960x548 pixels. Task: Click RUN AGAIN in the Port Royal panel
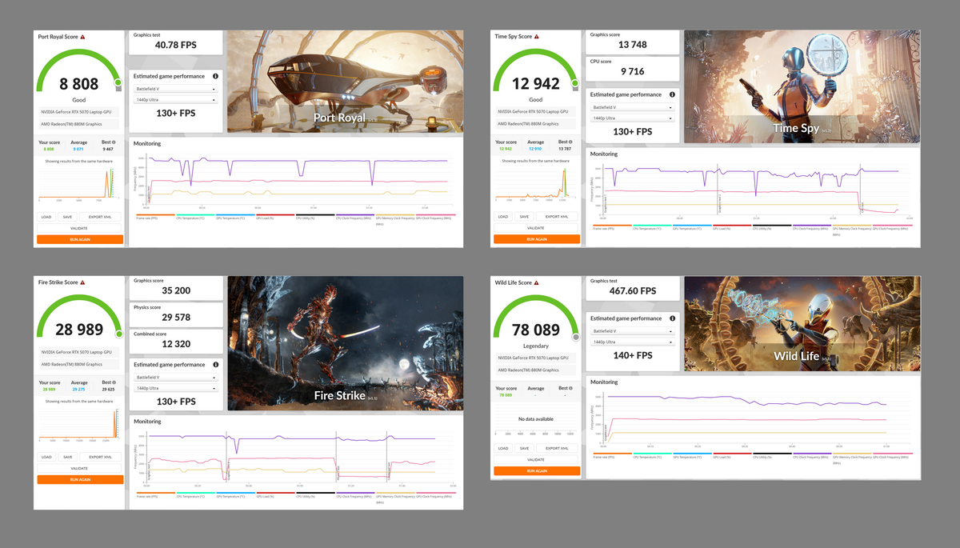(80, 239)
